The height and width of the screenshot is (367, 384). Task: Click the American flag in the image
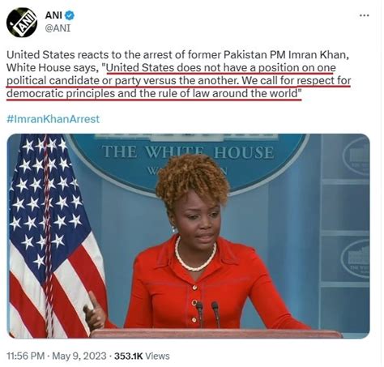[54, 236]
